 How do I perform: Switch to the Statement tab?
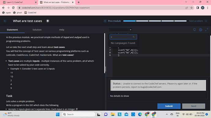click(12, 30)
